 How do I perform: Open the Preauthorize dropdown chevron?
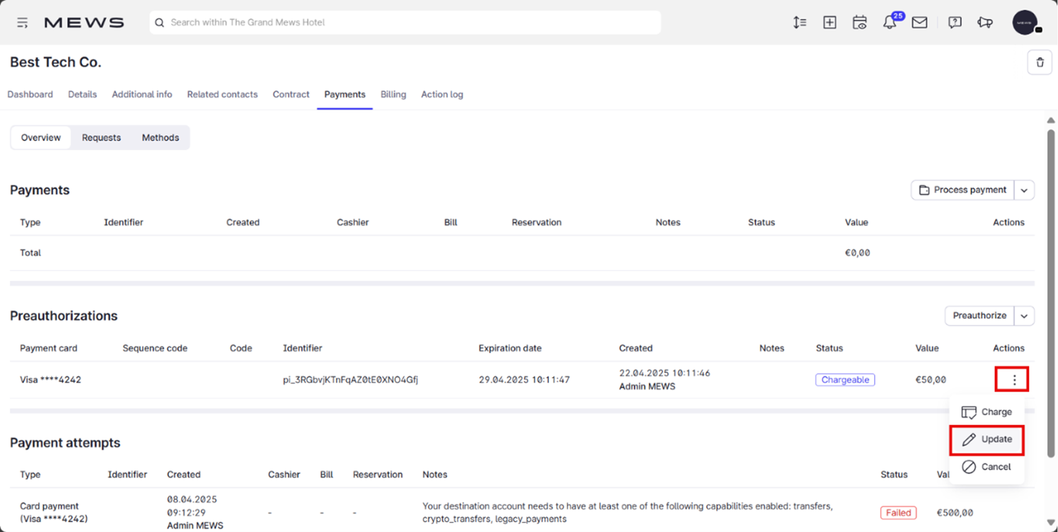pyautogui.click(x=1025, y=316)
